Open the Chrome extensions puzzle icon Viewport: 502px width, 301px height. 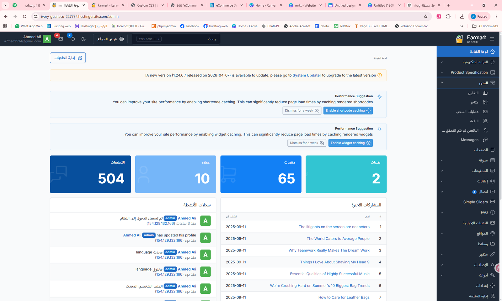pyautogui.click(x=448, y=16)
